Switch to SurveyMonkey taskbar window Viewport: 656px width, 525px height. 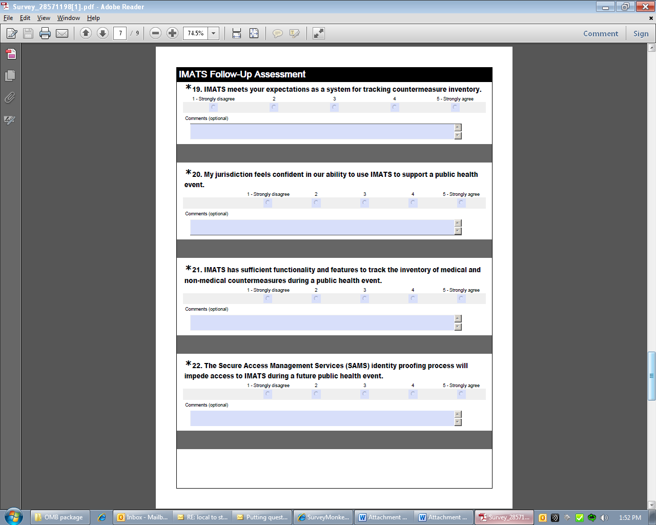click(x=324, y=517)
